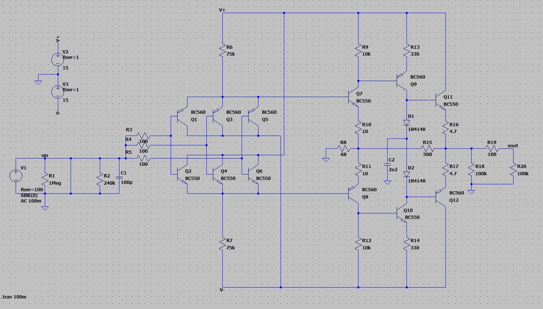Select the V3 voltage source symbol

click(58, 92)
